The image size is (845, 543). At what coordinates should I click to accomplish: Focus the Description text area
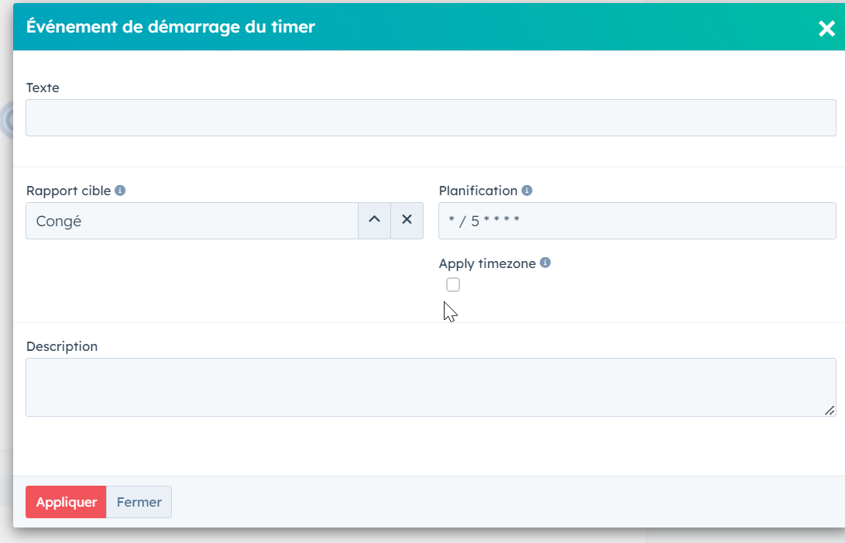(x=430, y=387)
